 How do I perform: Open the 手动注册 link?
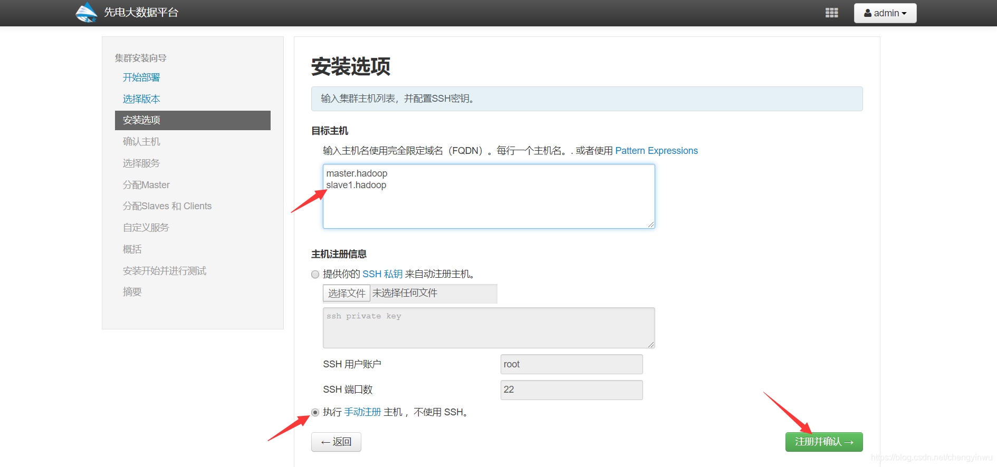point(362,412)
